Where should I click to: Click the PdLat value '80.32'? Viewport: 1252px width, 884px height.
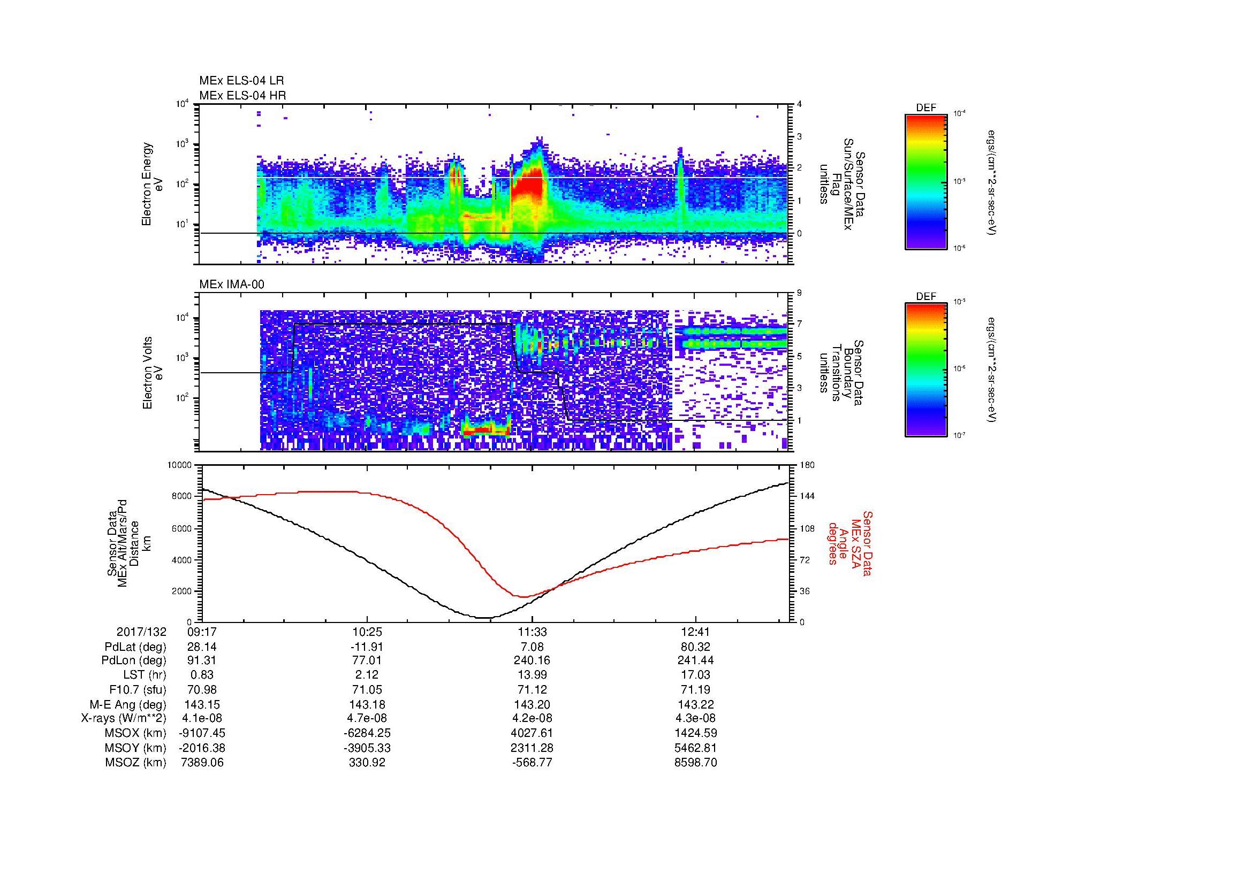tap(696, 647)
